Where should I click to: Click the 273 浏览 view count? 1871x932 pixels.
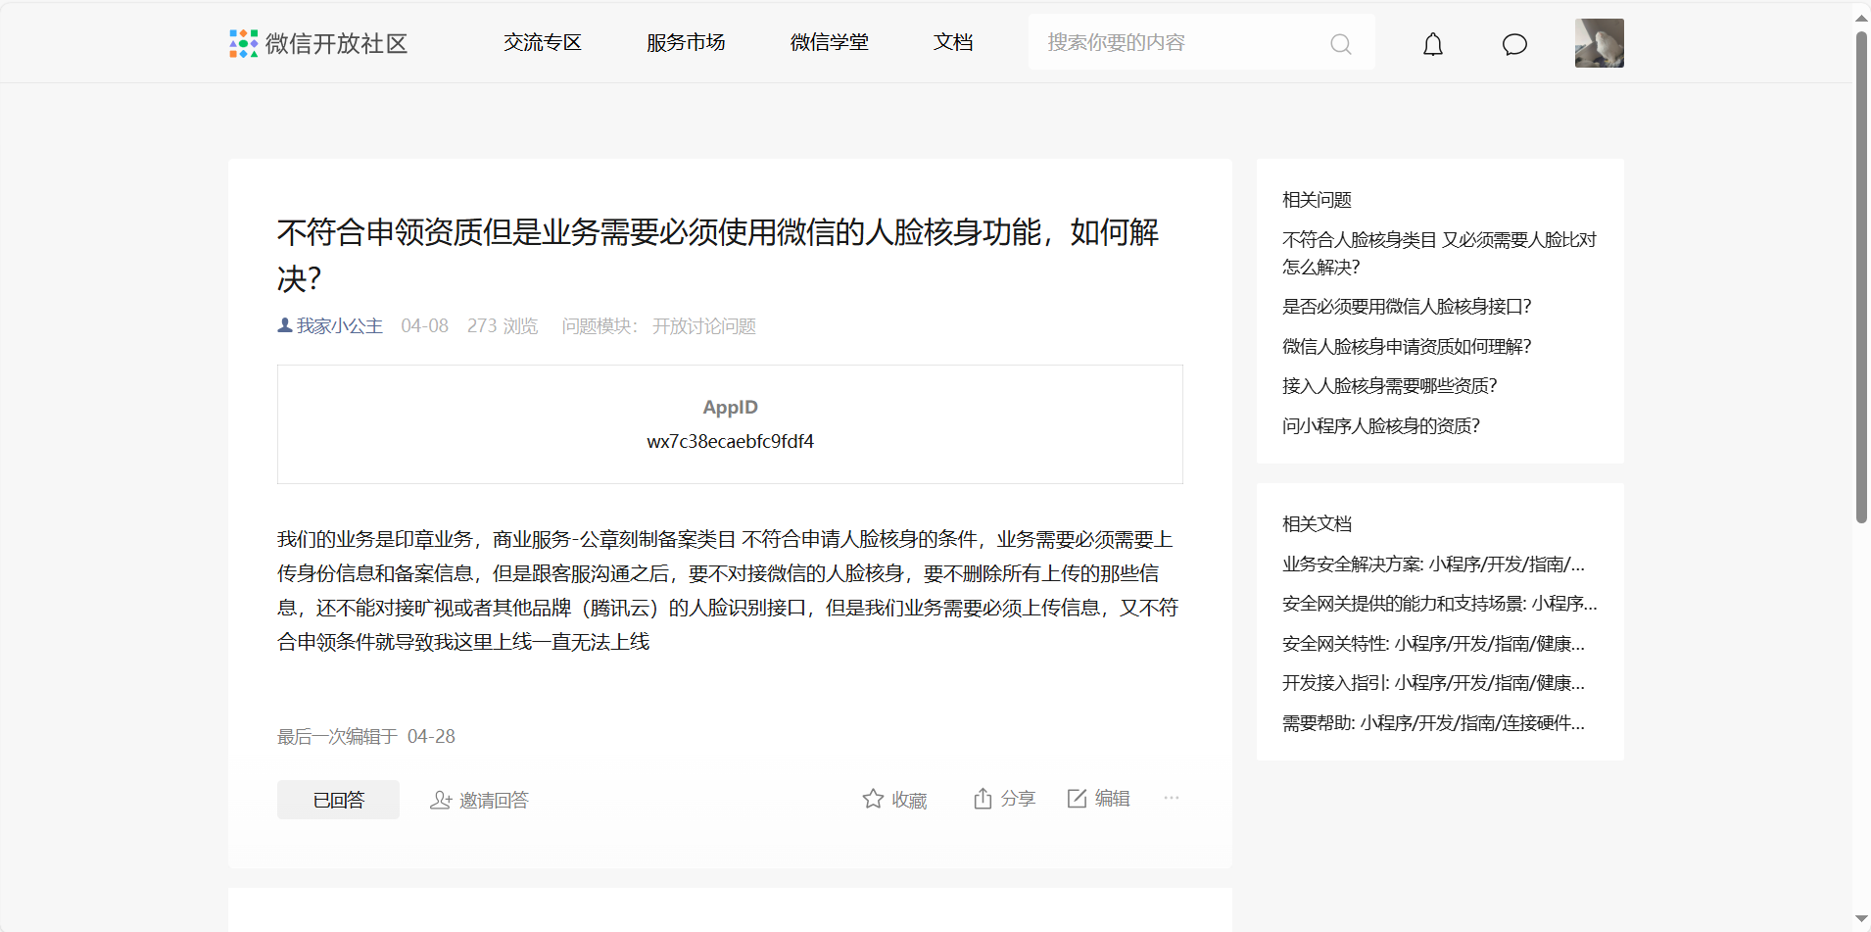[503, 325]
